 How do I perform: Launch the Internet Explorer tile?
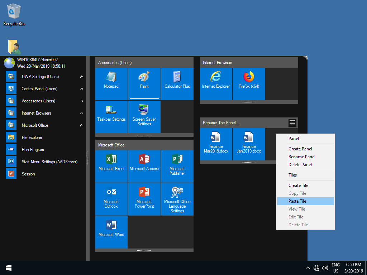[x=216, y=84]
